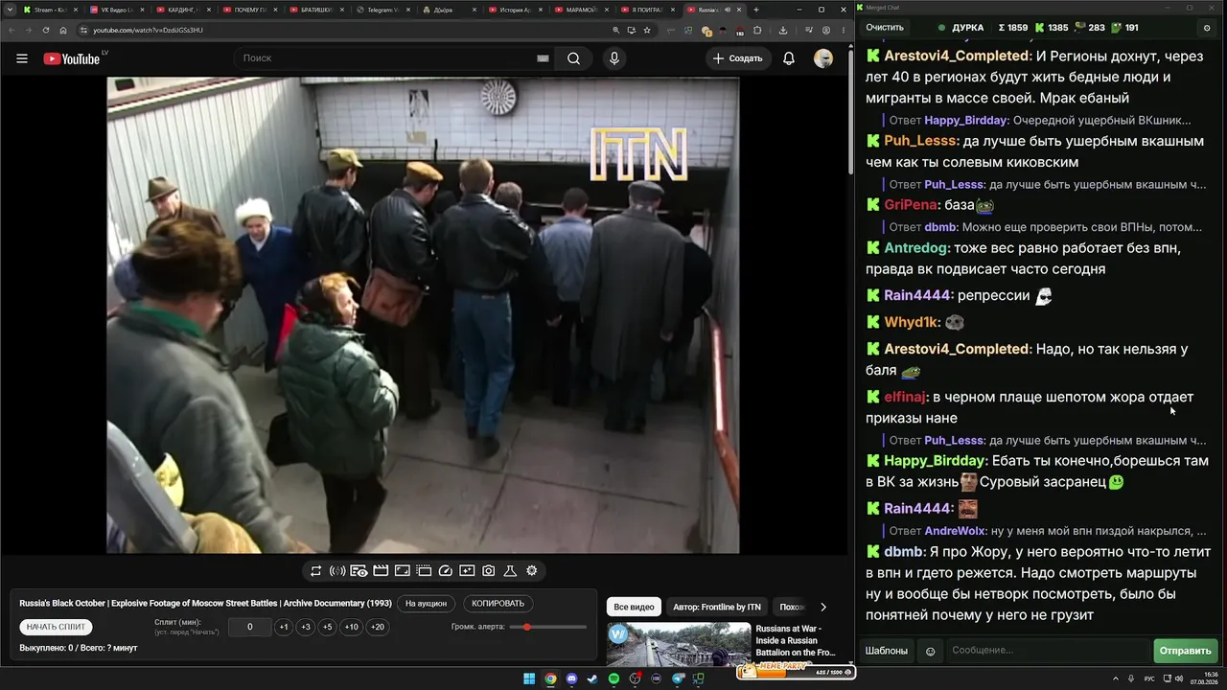Open the Russians at War video thumbnail

[x=679, y=645]
